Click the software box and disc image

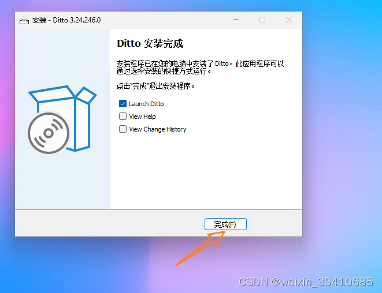pos(62,119)
